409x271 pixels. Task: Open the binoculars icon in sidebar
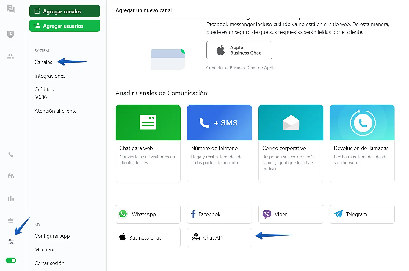pyautogui.click(x=11, y=176)
